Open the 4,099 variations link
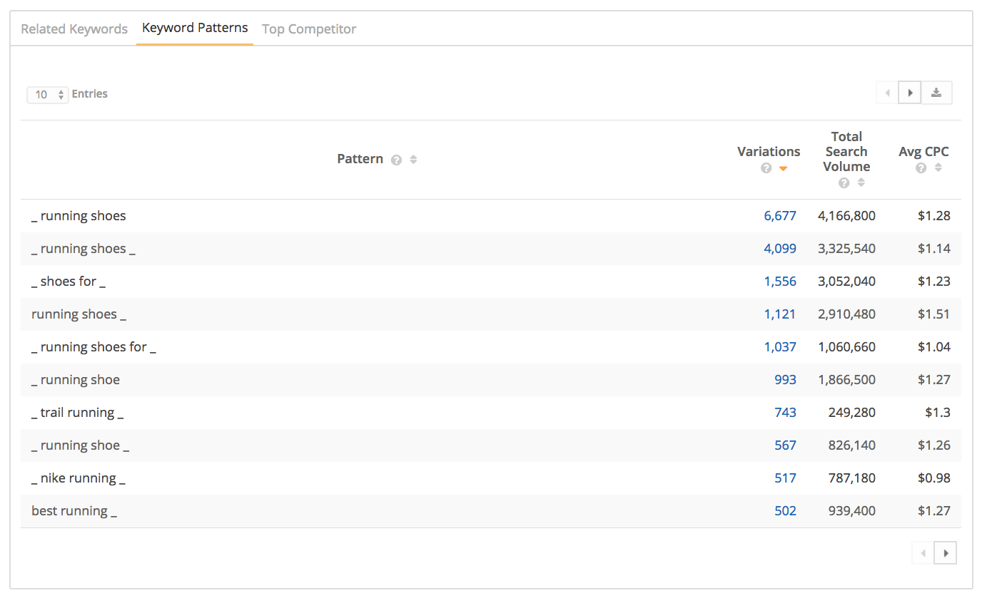This screenshot has width=987, height=598. 780,249
